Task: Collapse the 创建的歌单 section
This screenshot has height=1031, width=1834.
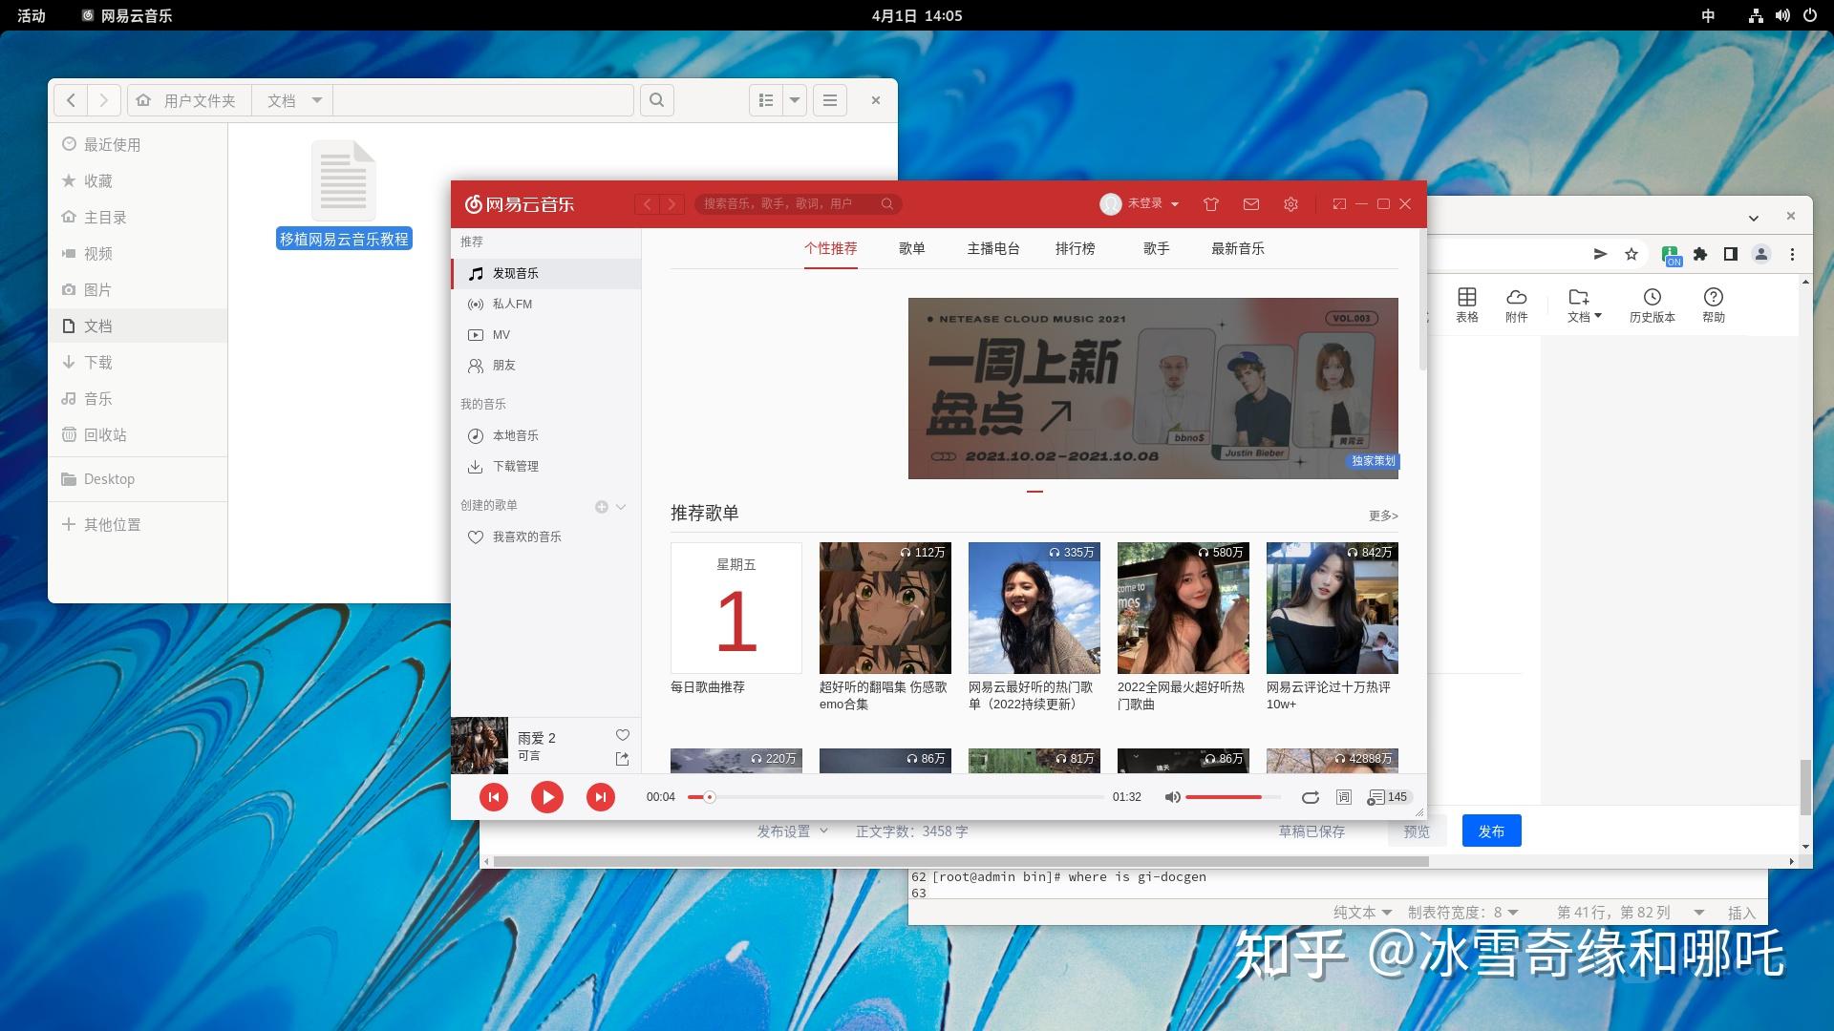Action: 621,507
